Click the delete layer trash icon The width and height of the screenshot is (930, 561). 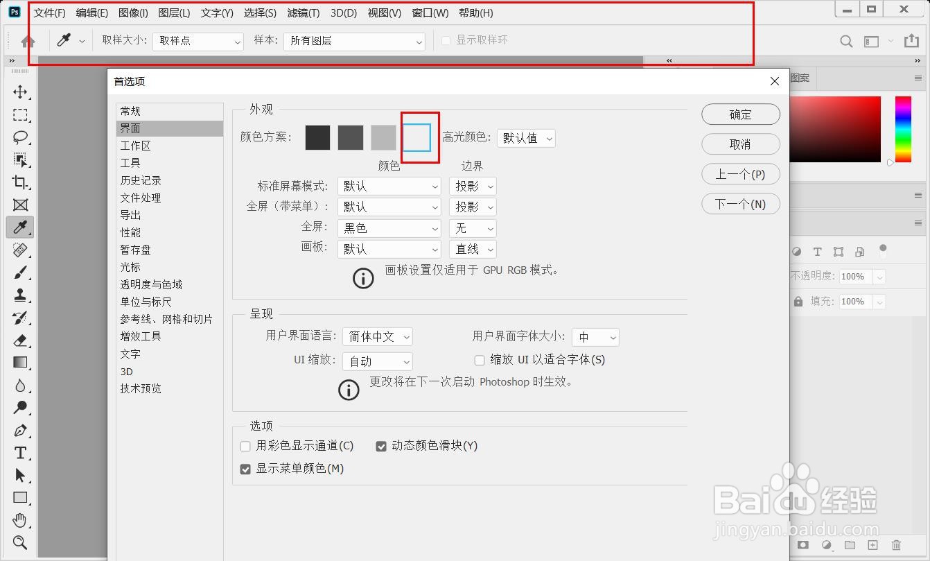pos(896,545)
